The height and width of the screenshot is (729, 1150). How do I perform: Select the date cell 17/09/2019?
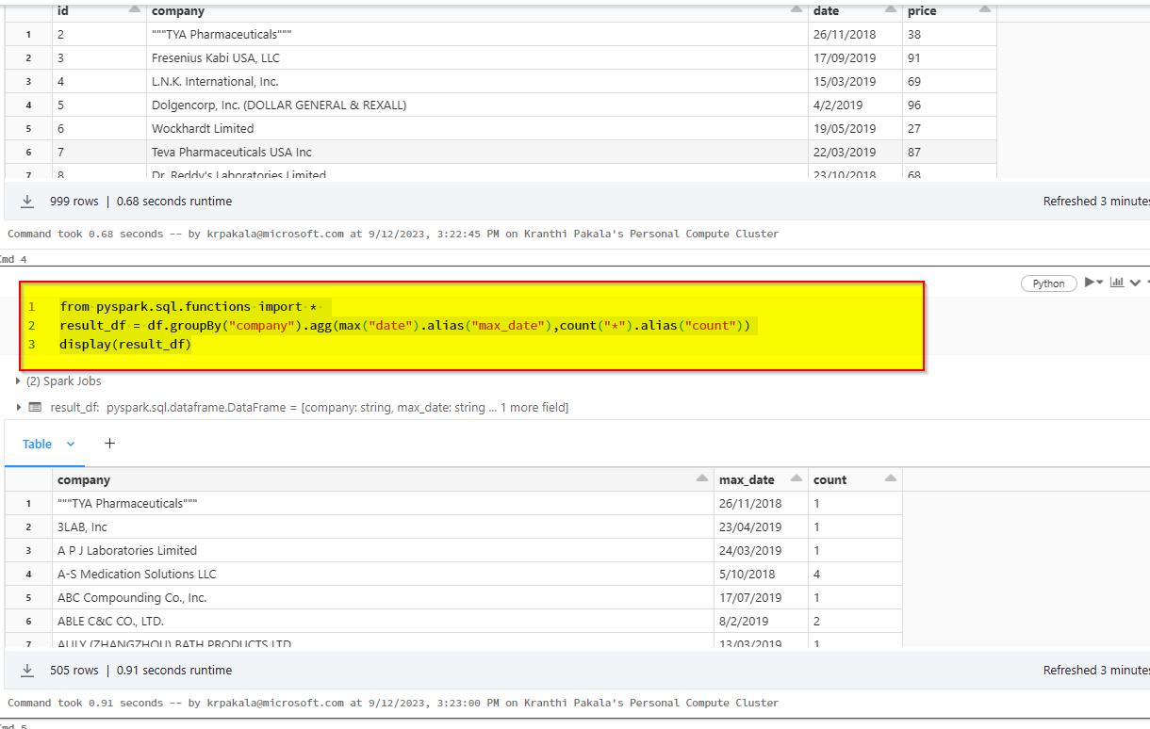855,57
